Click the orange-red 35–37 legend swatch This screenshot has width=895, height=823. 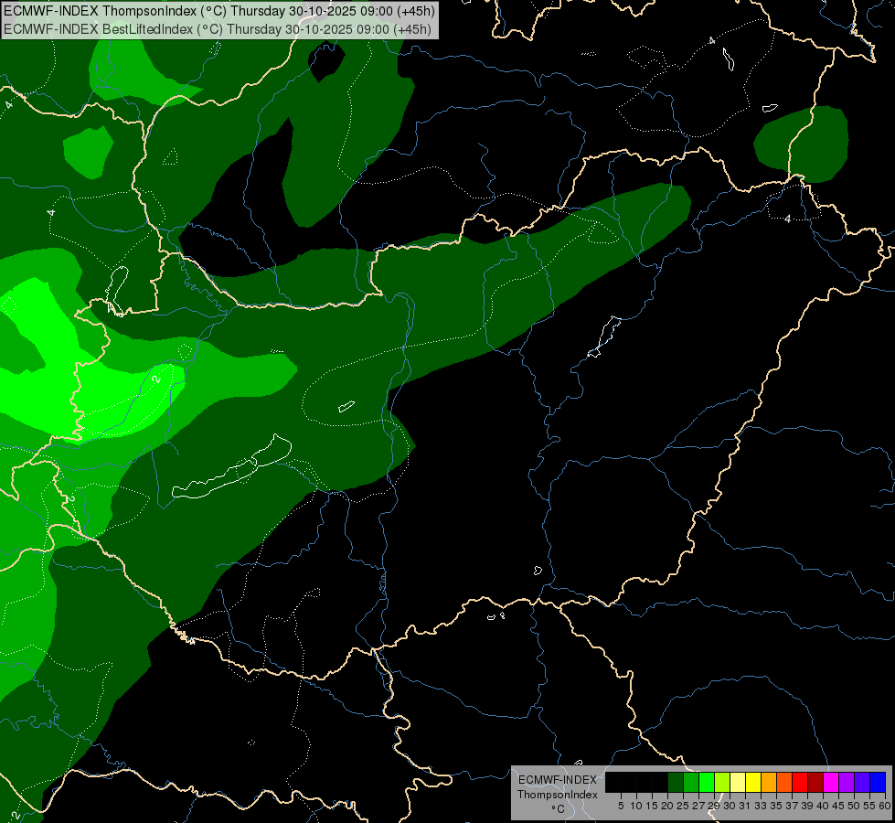[784, 782]
